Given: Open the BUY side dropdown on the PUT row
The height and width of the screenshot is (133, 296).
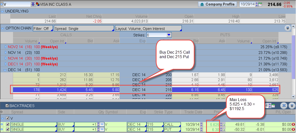Looking at the screenshot, I should (66, 130).
